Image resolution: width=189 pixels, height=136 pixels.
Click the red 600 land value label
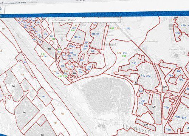174,98
